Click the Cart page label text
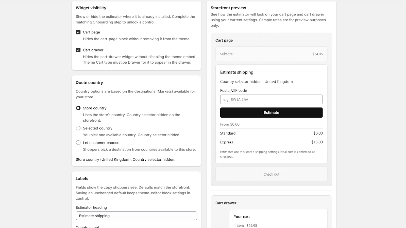Image resolution: width=406 pixels, height=228 pixels. (x=91, y=32)
